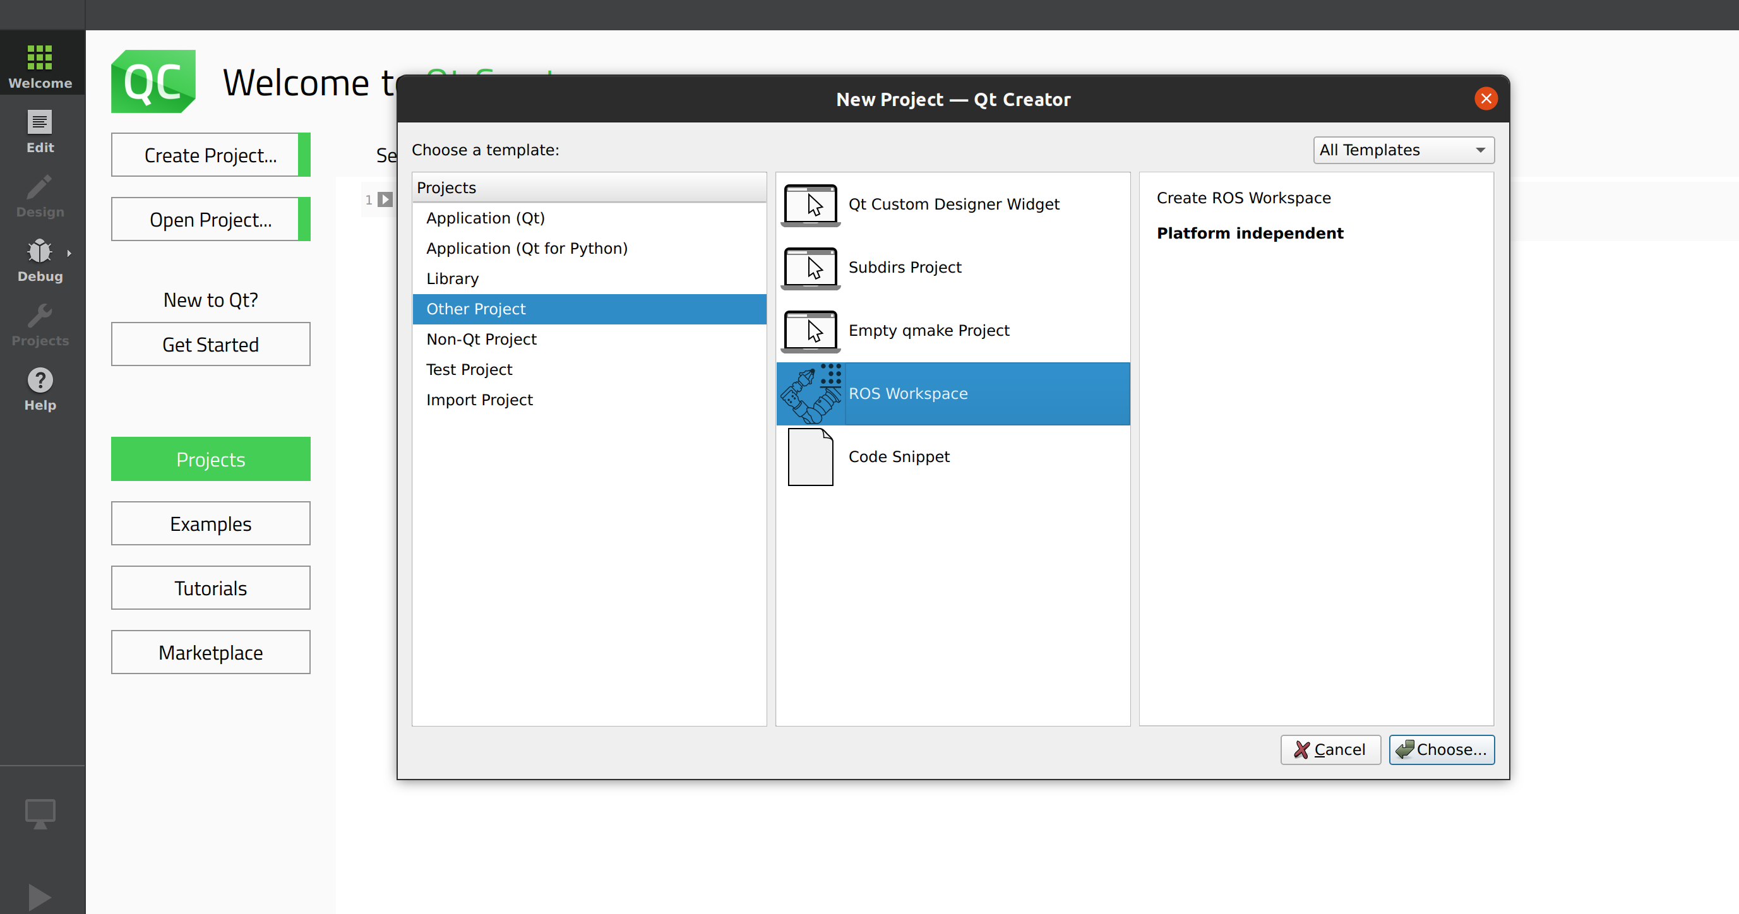Click the session expand arrow beside number 1

pyautogui.click(x=385, y=199)
